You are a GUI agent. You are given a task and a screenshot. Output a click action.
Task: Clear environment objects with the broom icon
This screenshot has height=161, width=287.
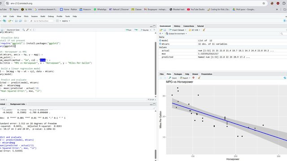204,30
